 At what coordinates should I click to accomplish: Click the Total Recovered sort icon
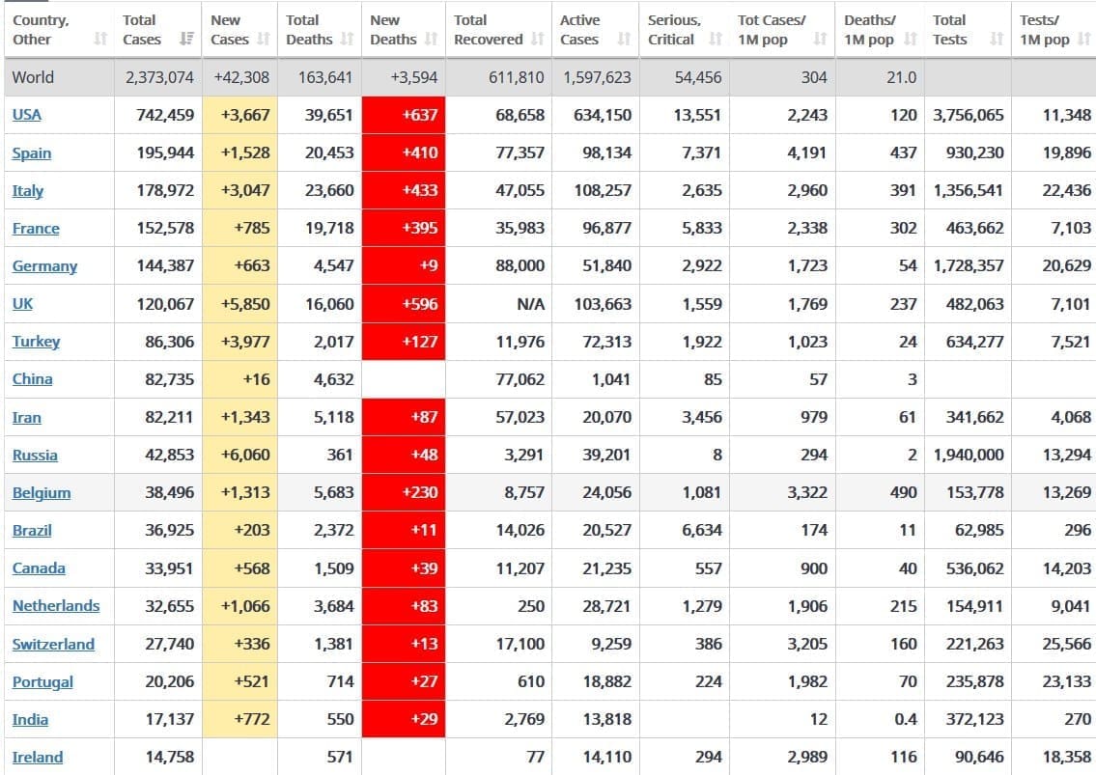[537, 40]
